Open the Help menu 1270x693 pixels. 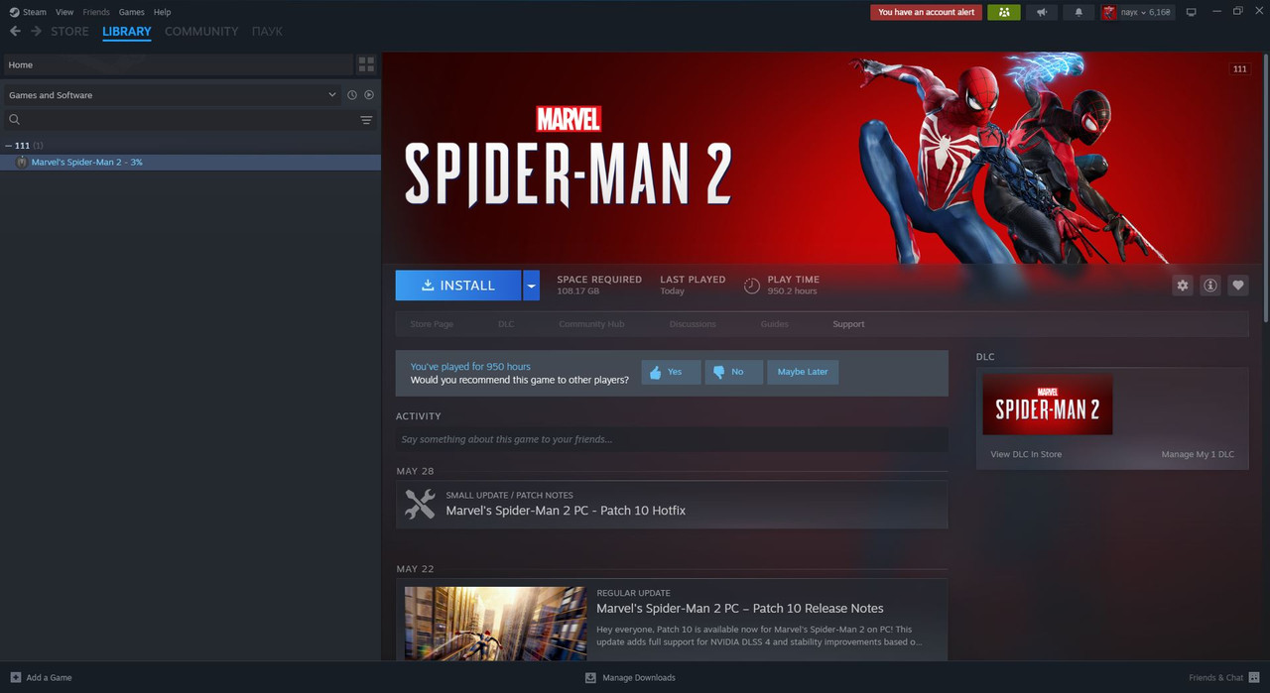pyautogui.click(x=162, y=12)
